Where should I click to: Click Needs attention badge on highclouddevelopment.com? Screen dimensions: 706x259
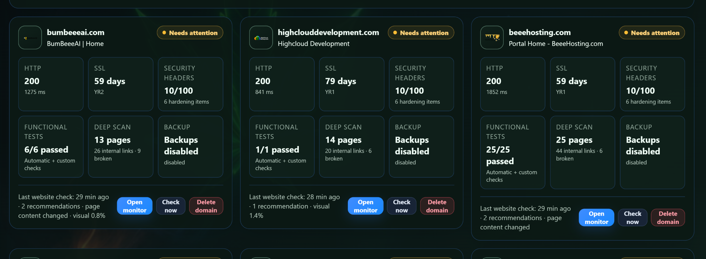tap(421, 33)
